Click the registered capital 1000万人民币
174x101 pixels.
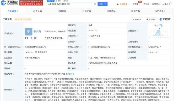[x=94, y=36]
